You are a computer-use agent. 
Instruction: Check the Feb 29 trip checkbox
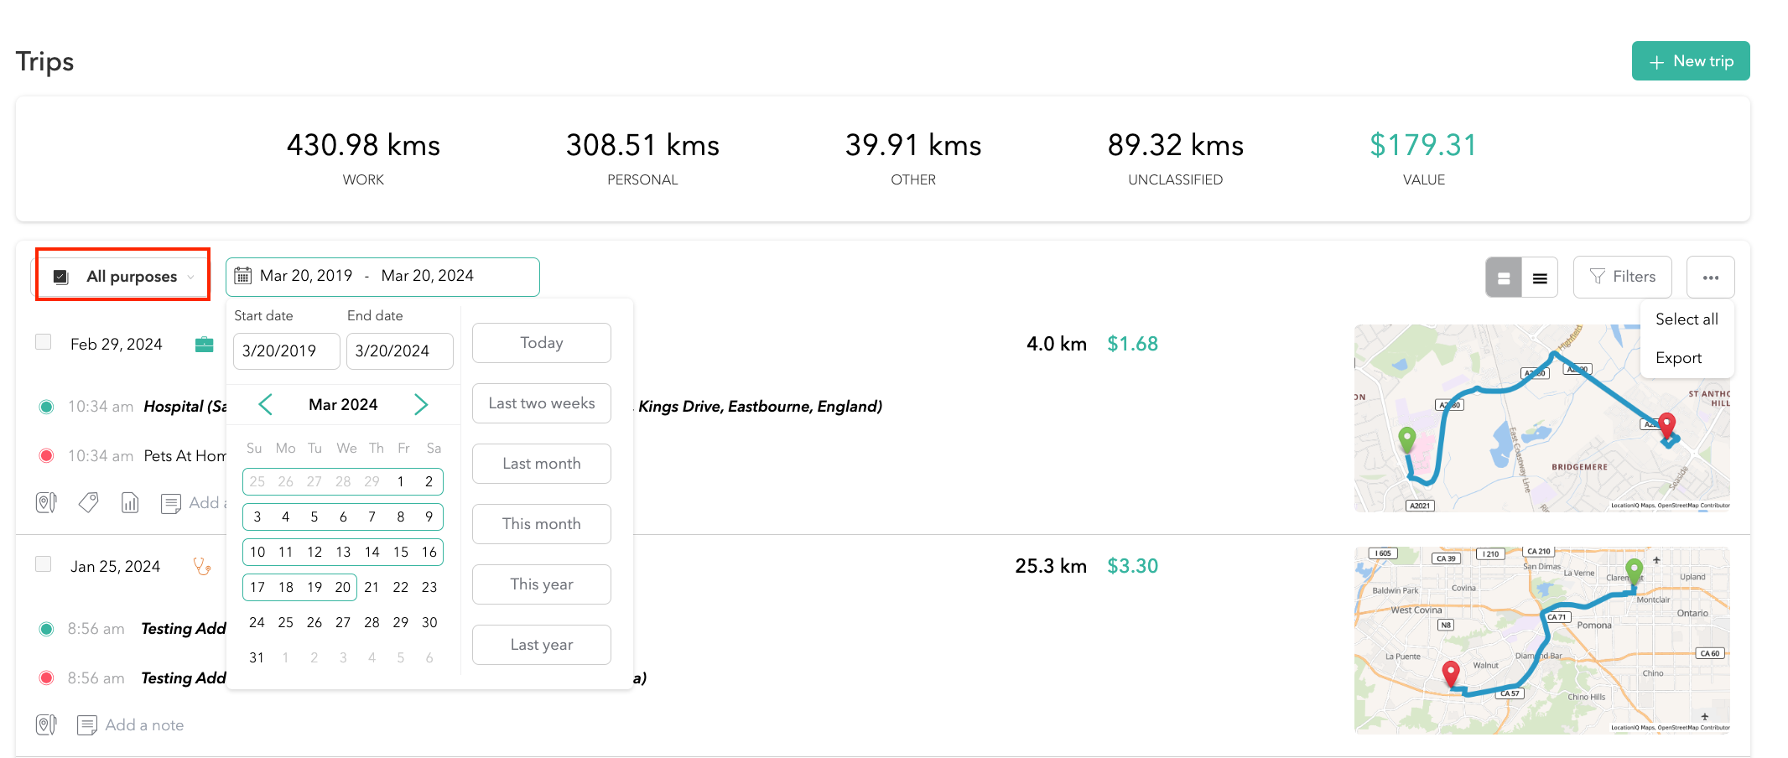[43, 341]
